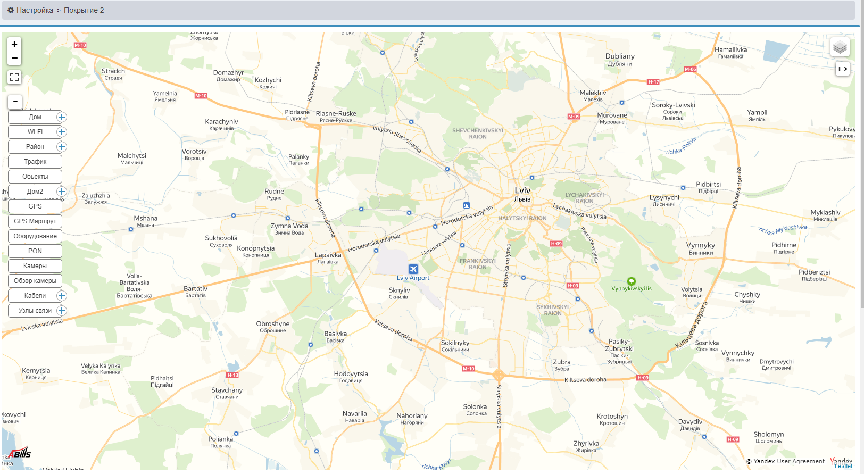This screenshot has width=864, height=474.
Task: Toggle the Дом layer
Action: 35,117
